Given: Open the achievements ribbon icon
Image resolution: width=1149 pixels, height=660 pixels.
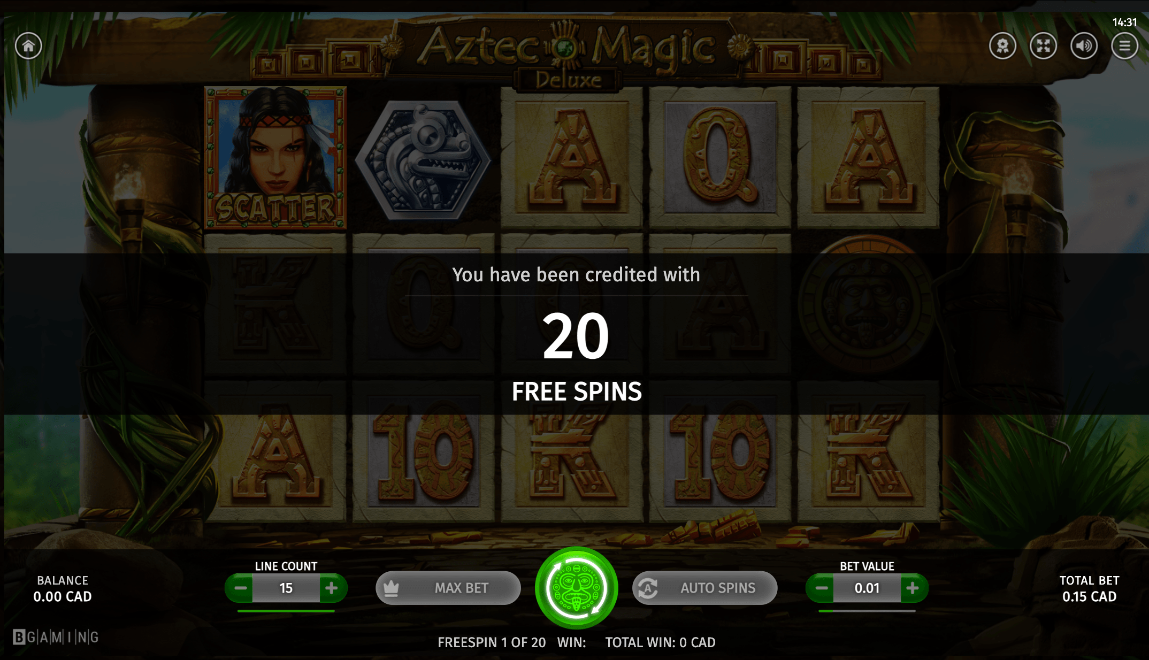Looking at the screenshot, I should click(1002, 46).
